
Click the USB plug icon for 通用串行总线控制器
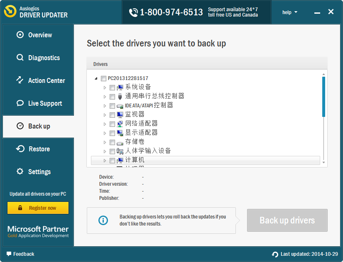pyautogui.click(x=120, y=97)
